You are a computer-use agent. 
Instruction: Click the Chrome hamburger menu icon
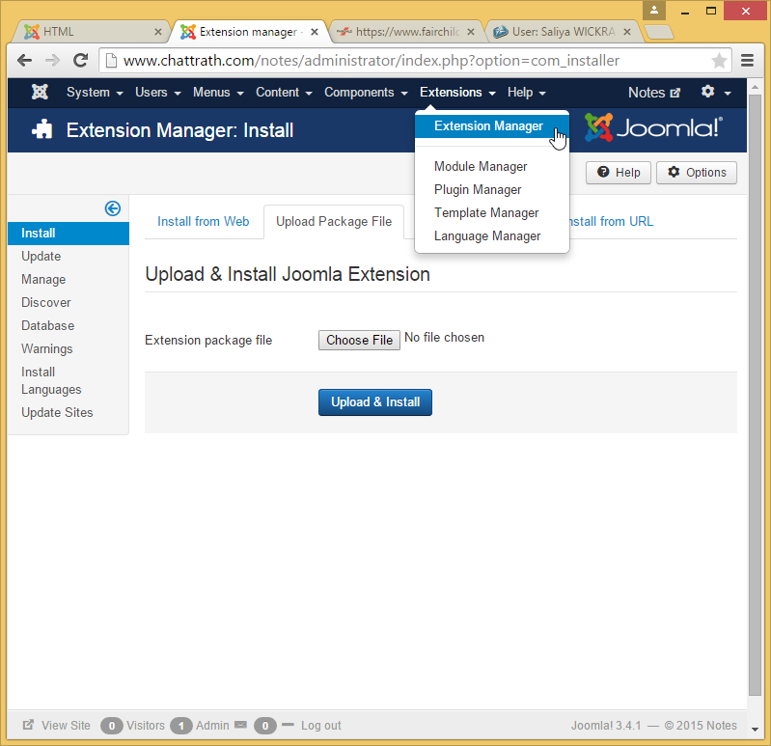(747, 60)
